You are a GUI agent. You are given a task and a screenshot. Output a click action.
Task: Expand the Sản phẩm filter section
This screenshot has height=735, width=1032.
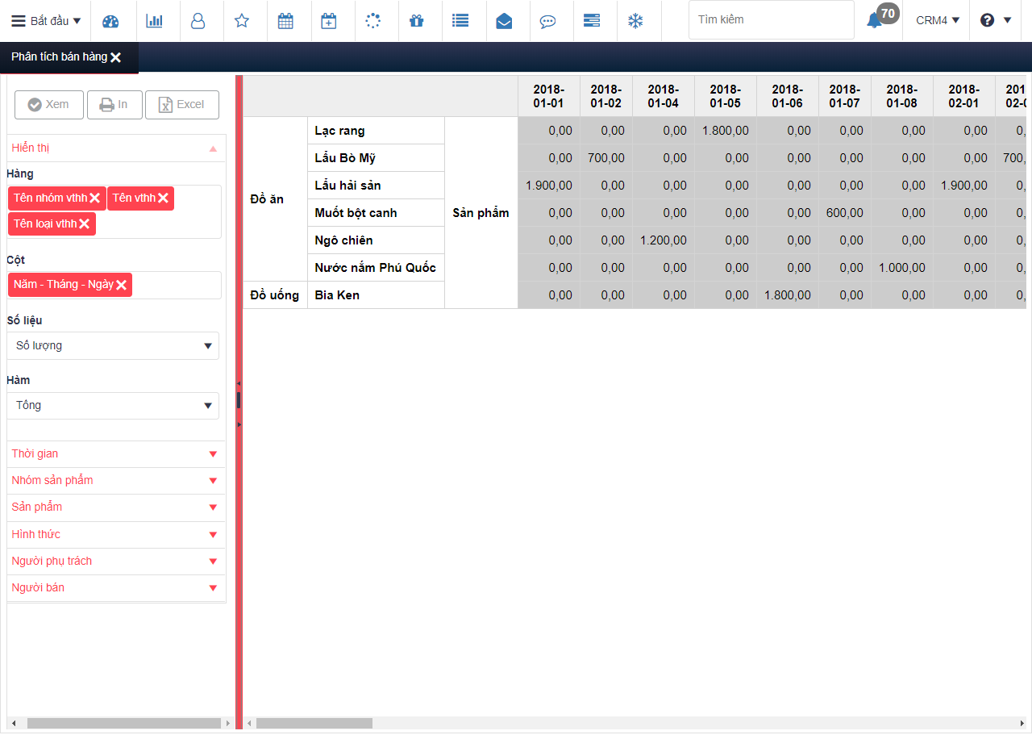pyautogui.click(x=116, y=507)
